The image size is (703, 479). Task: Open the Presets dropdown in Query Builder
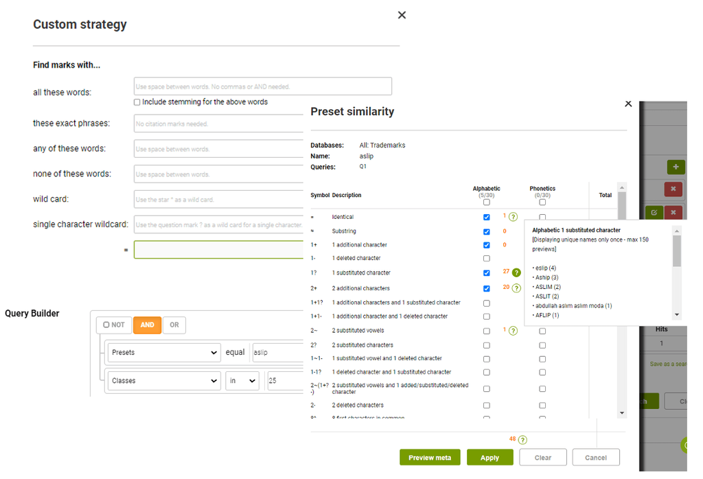164,353
